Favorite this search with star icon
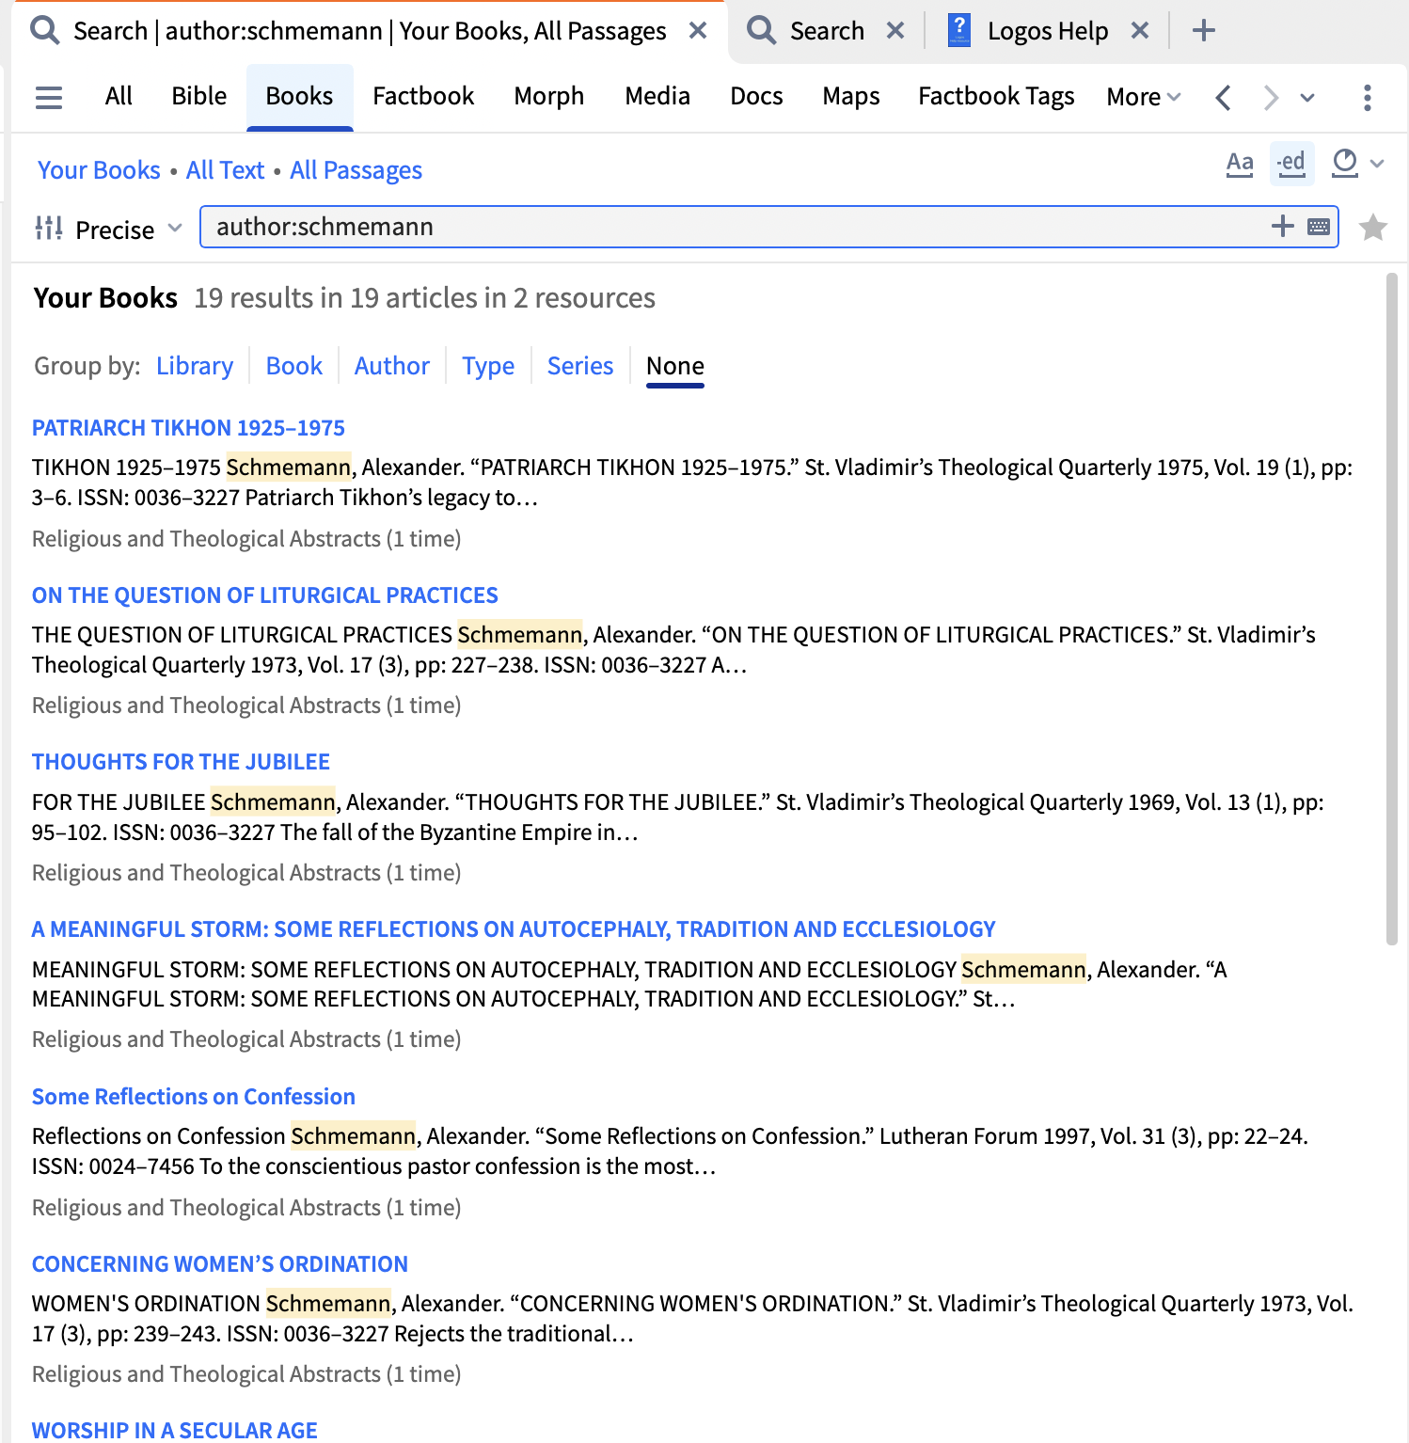 pyautogui.click(x=1372, y=228)
